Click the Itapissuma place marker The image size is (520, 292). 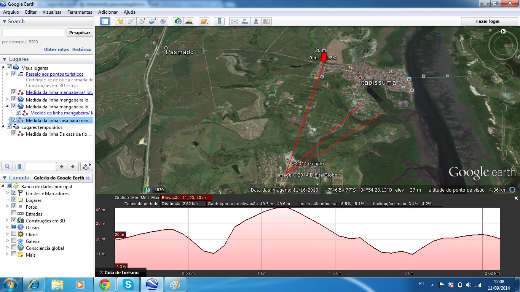[x=360, y=78]
